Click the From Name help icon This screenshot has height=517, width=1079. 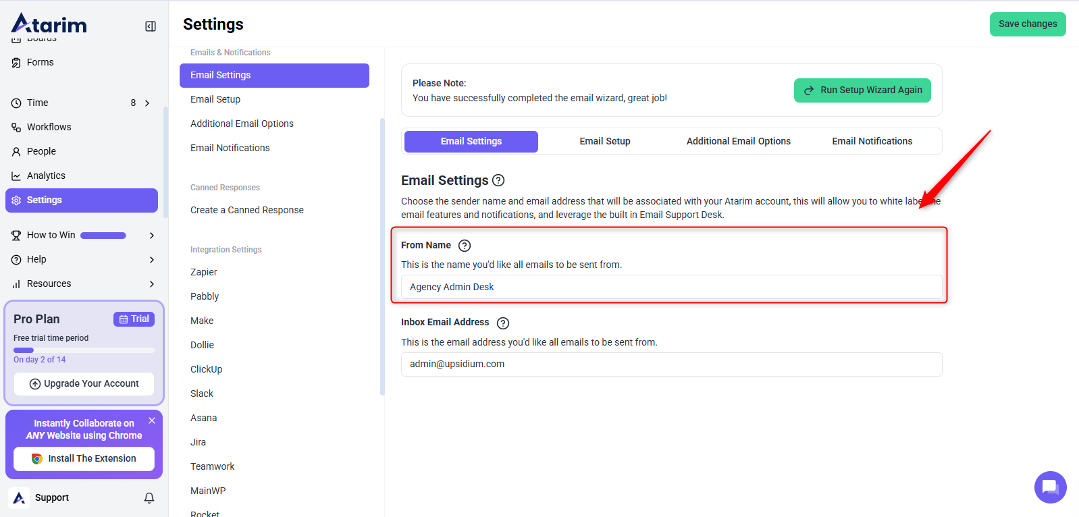465,246
